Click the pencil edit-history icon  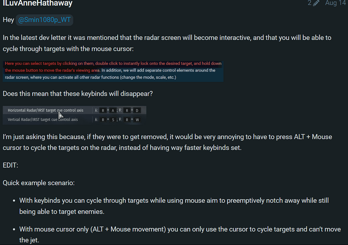click(x=316, y=3)
